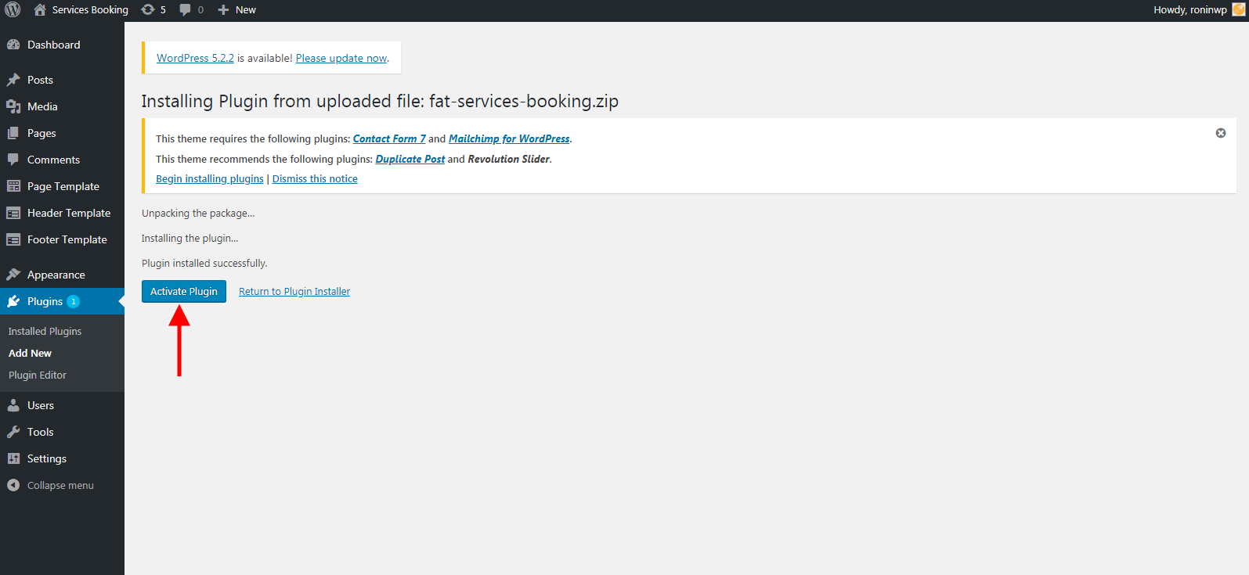
Task: Click the WordPress logo icon
Action: coord(13,9)
